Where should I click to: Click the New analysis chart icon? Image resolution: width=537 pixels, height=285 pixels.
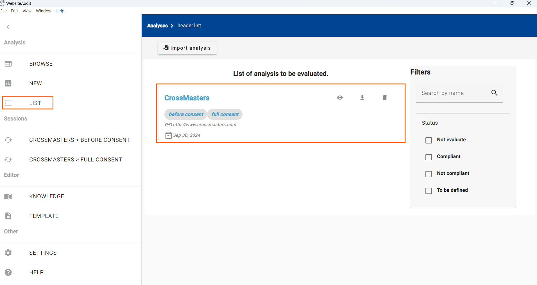click(x=8, y=83)
